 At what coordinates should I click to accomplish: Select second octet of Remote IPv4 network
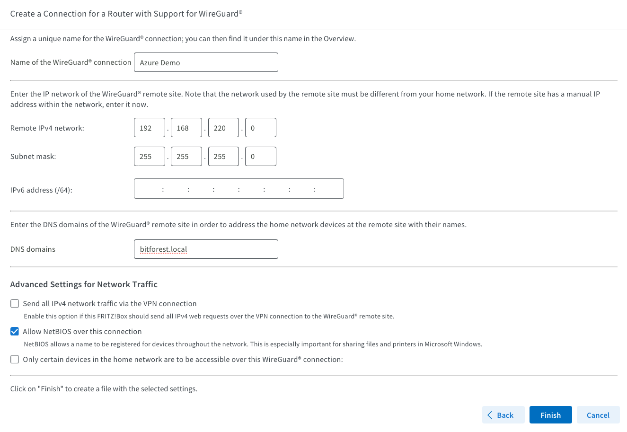tap(186, 128)
